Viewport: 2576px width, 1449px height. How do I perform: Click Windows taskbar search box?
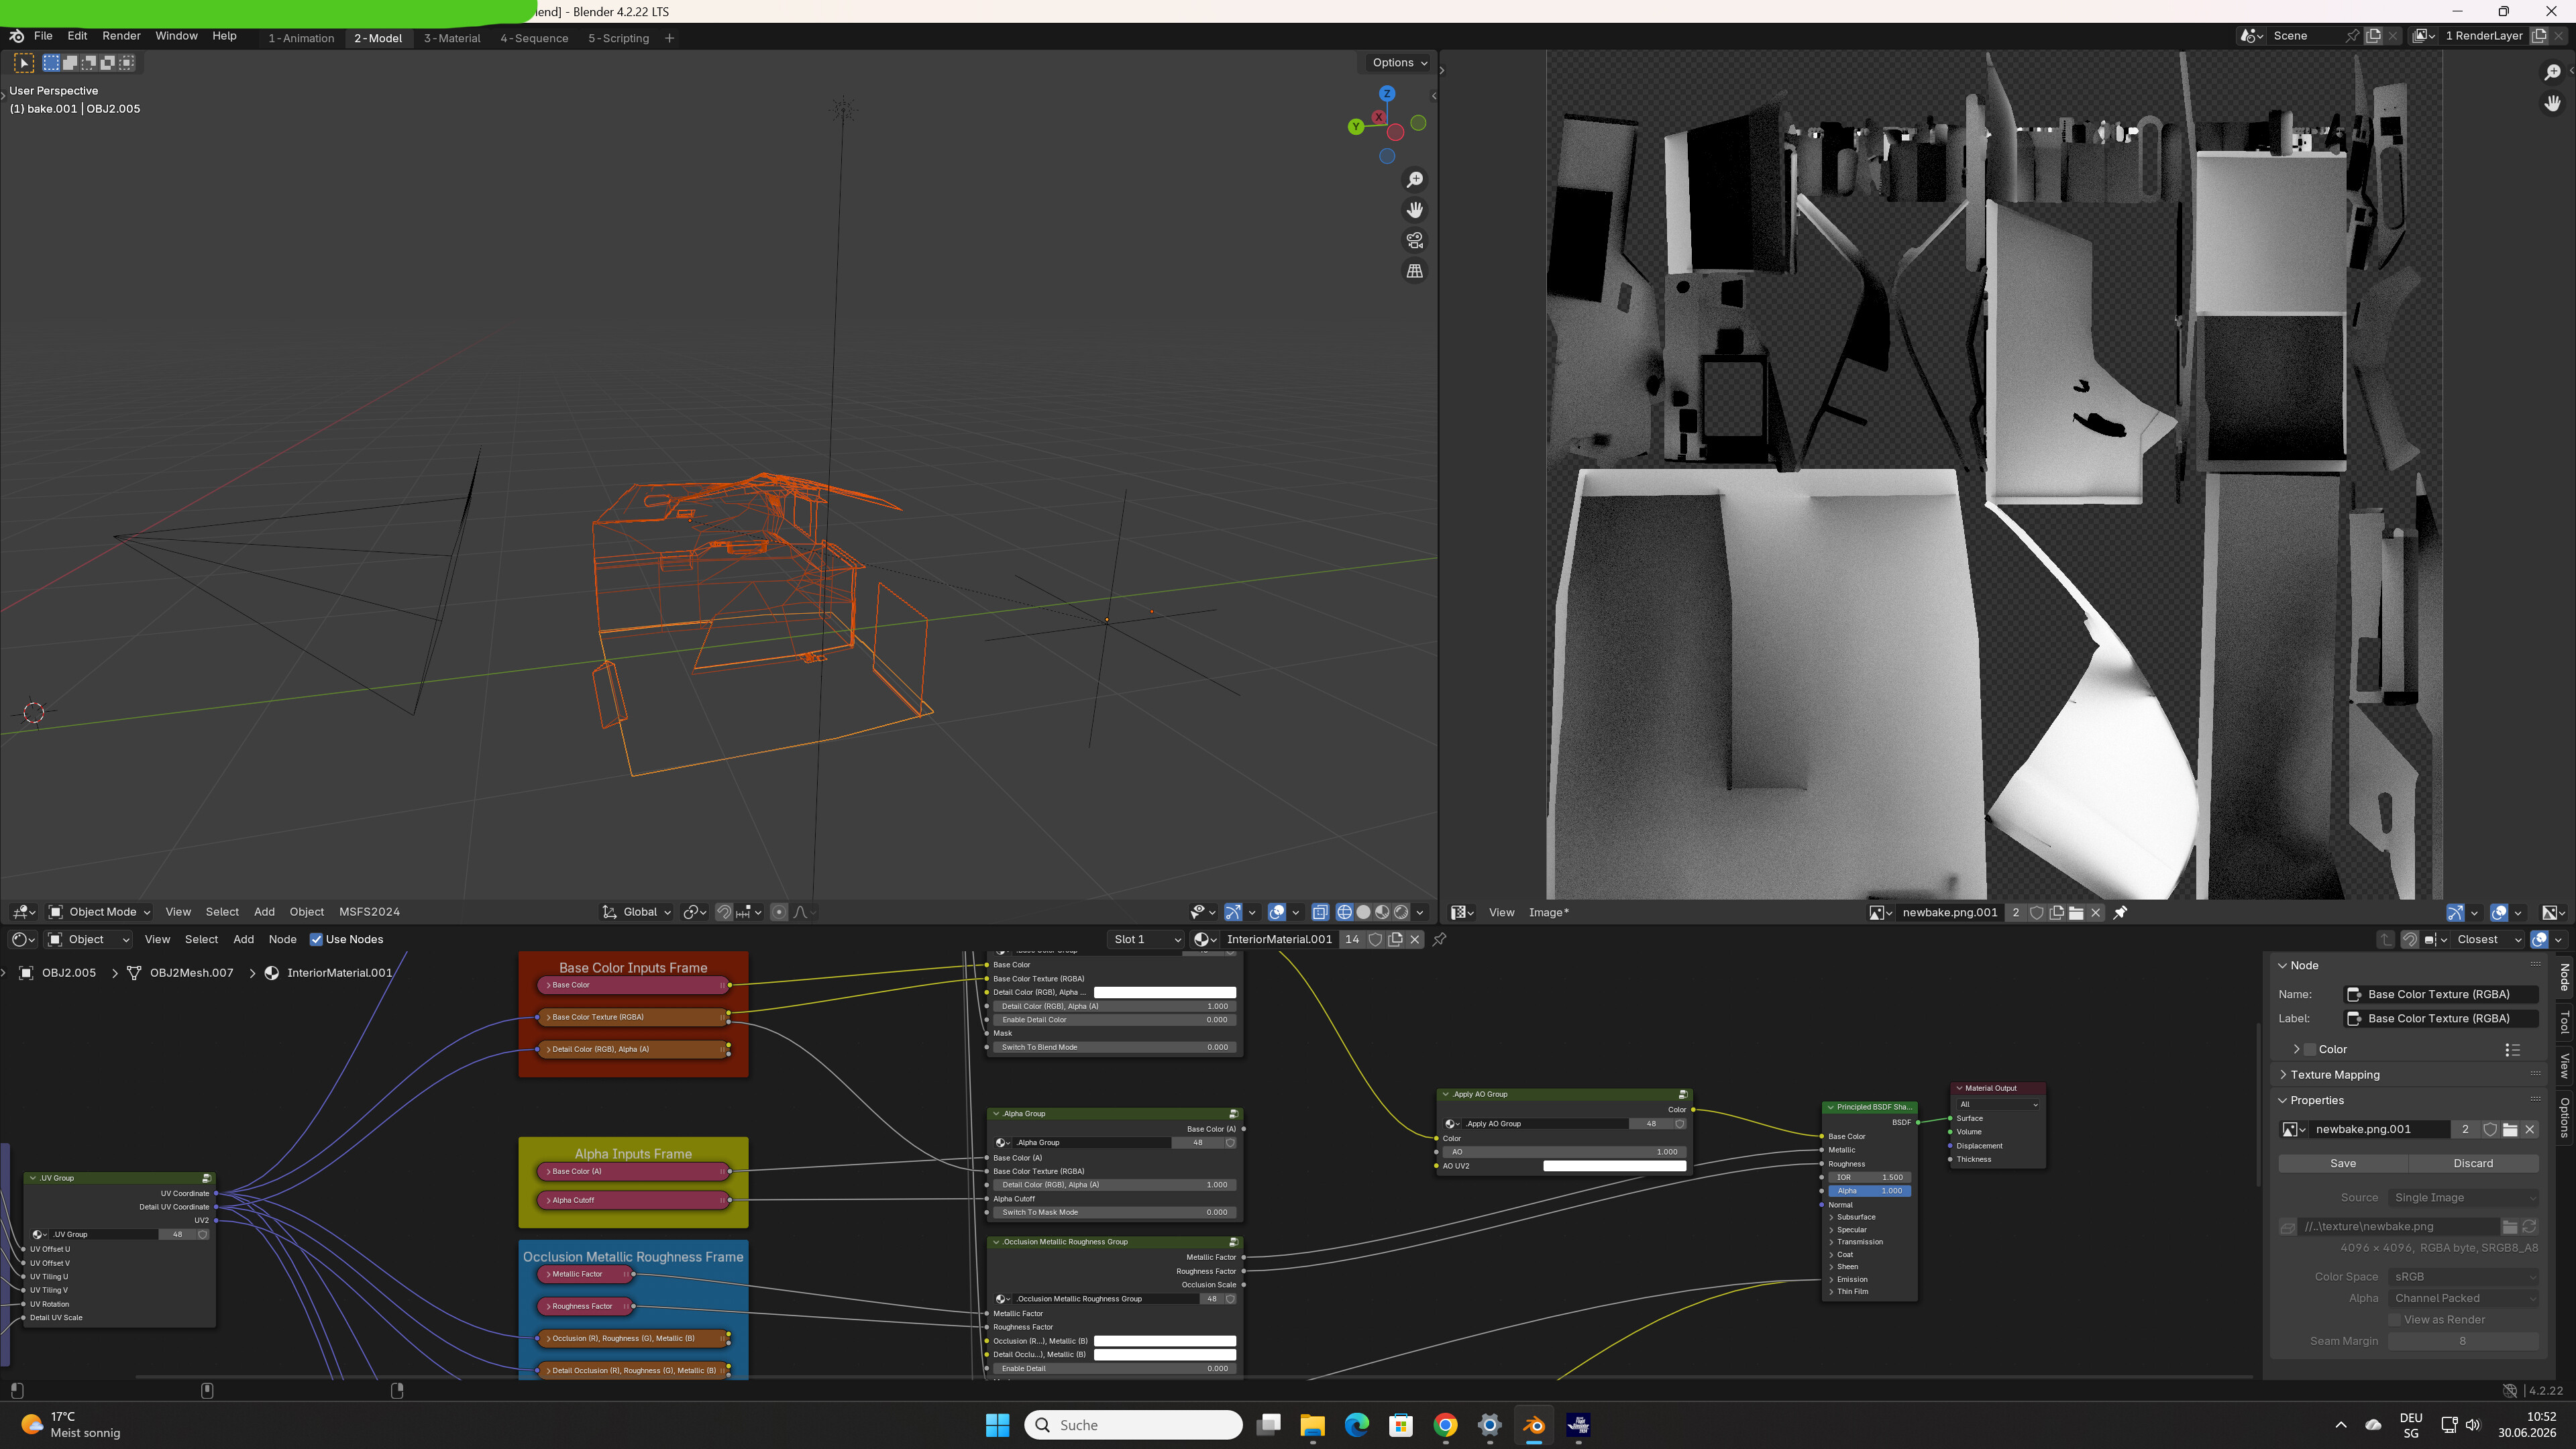pos(1133,1425)
